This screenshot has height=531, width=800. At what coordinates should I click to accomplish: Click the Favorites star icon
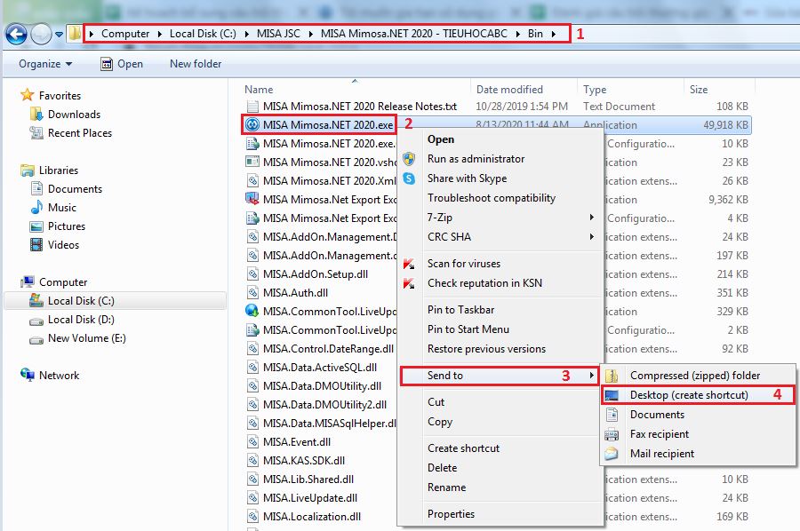click(x=27, y=95)
